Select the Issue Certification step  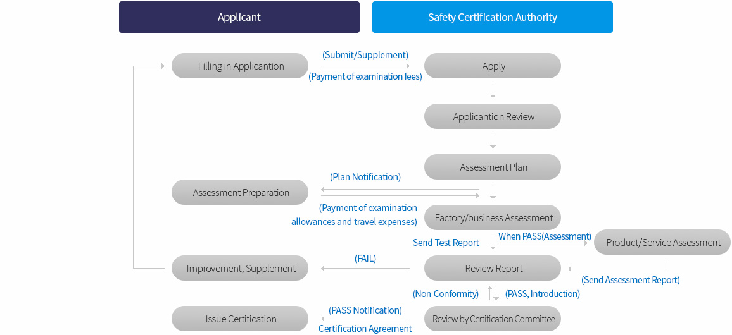click(x=240, y=319)
